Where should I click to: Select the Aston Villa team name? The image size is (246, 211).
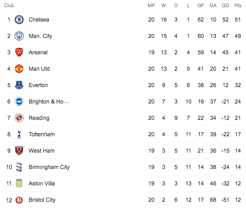point(42,183)
